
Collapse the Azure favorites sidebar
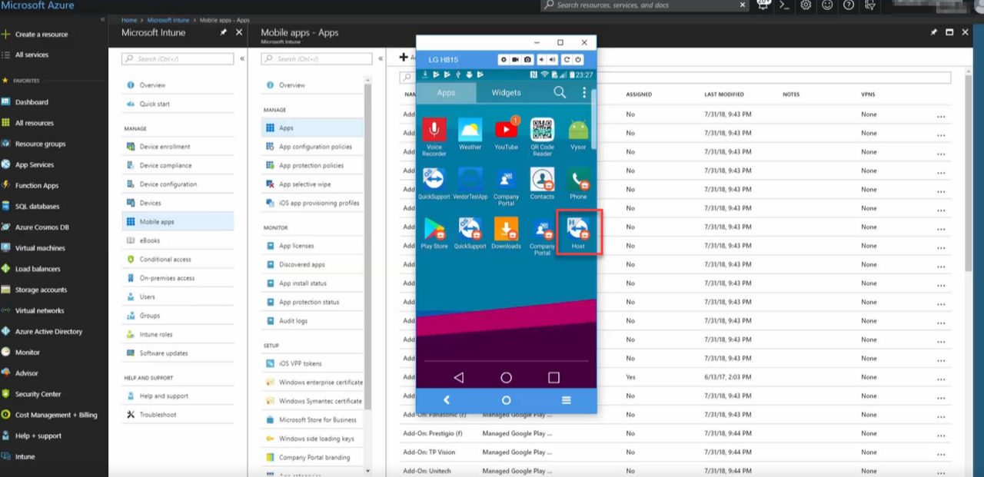(x=103, y=19)
